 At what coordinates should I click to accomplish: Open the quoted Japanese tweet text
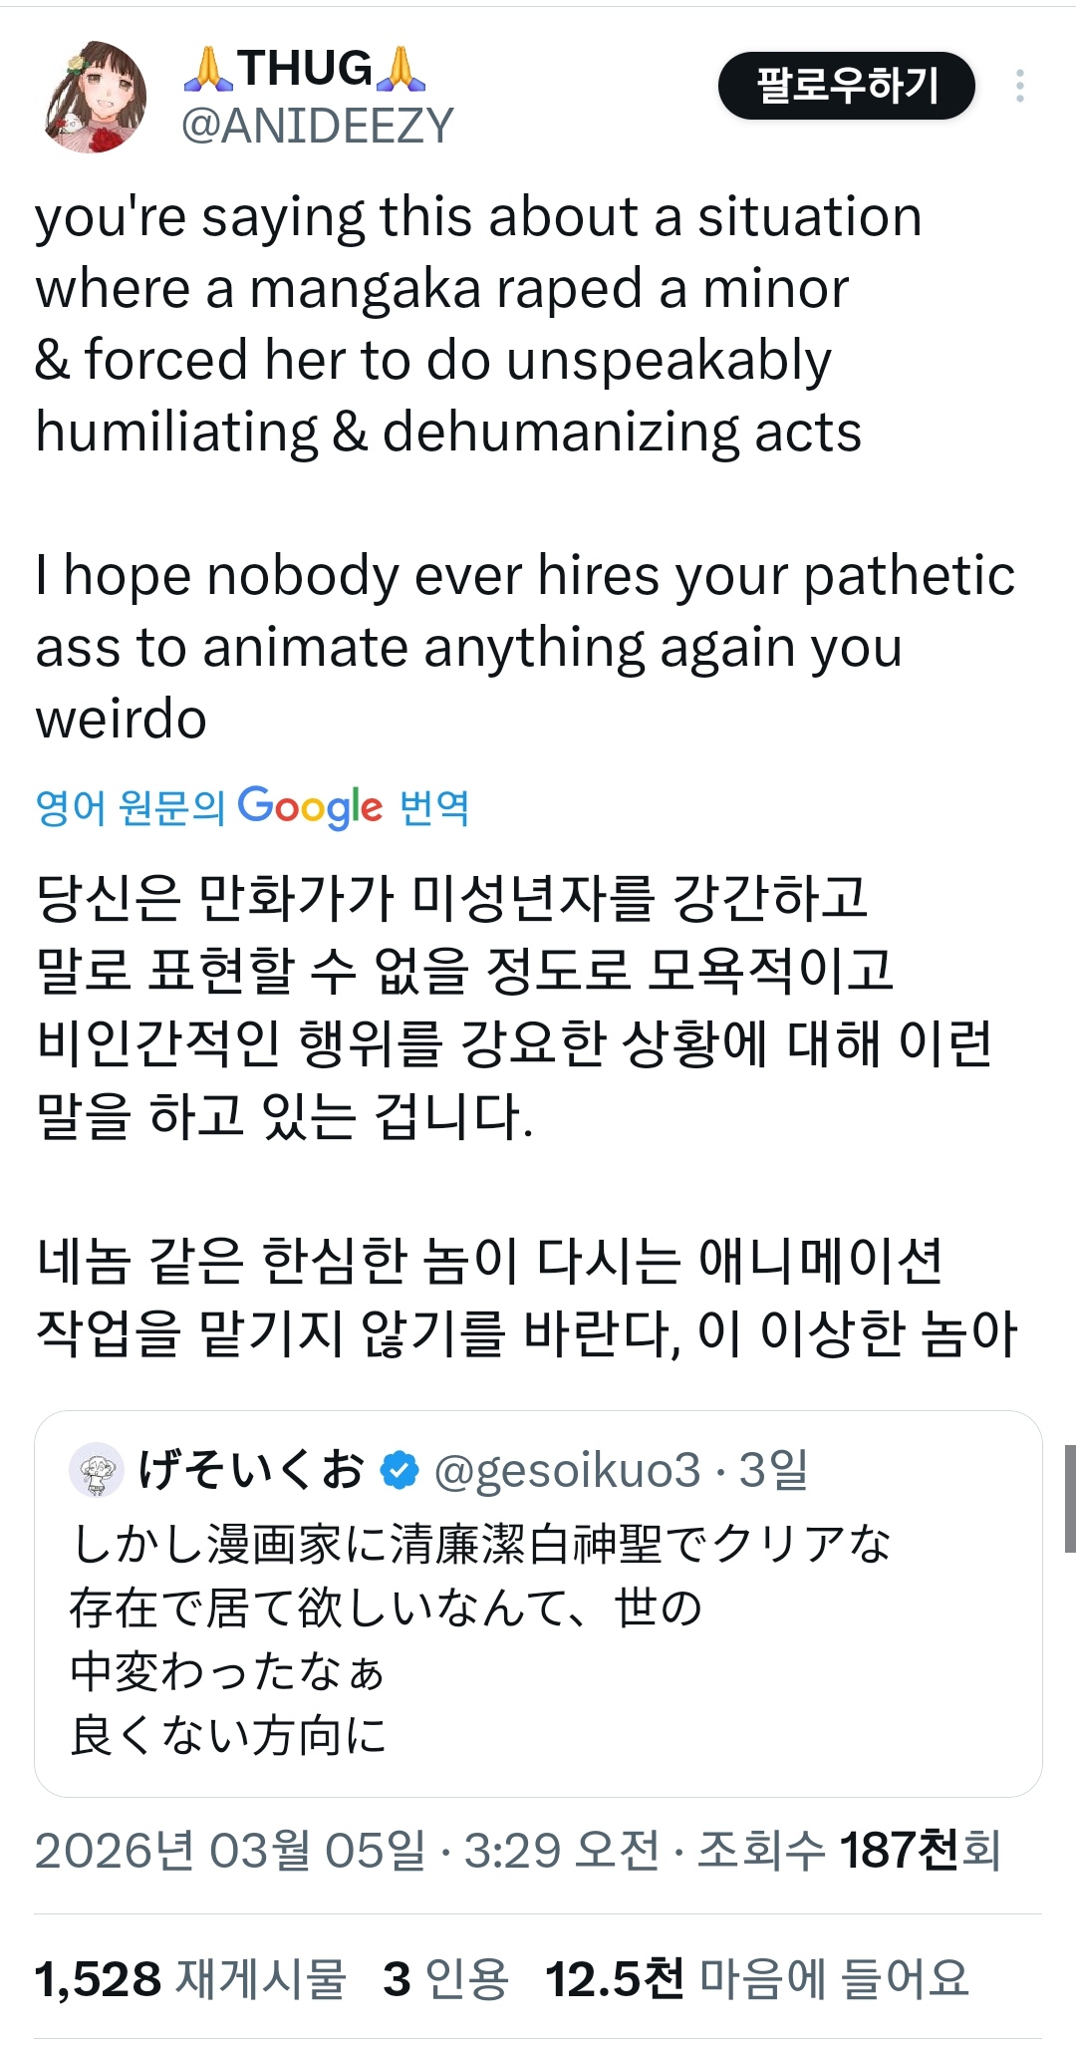(478, 1639)
